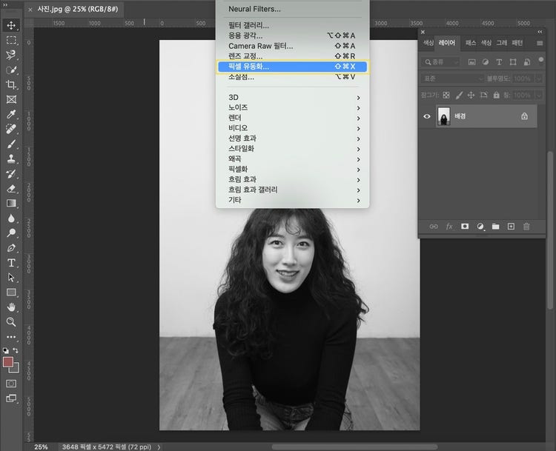
Task: Turn layer filtering on or off
Action: [x=540, y=60]
